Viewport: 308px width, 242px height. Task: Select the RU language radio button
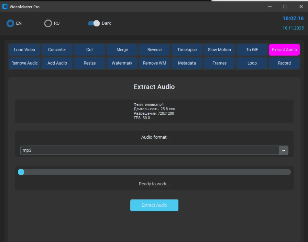coord(48,23)
